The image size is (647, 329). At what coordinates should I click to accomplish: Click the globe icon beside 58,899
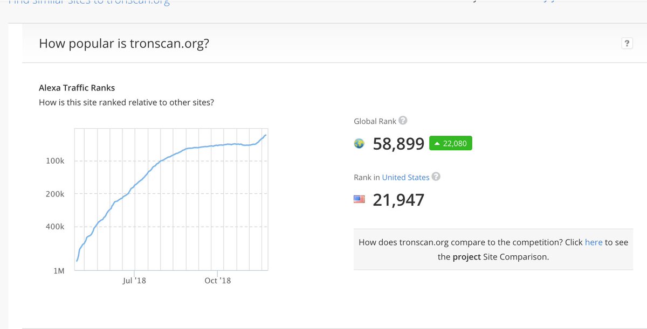[x=359, y=144]
